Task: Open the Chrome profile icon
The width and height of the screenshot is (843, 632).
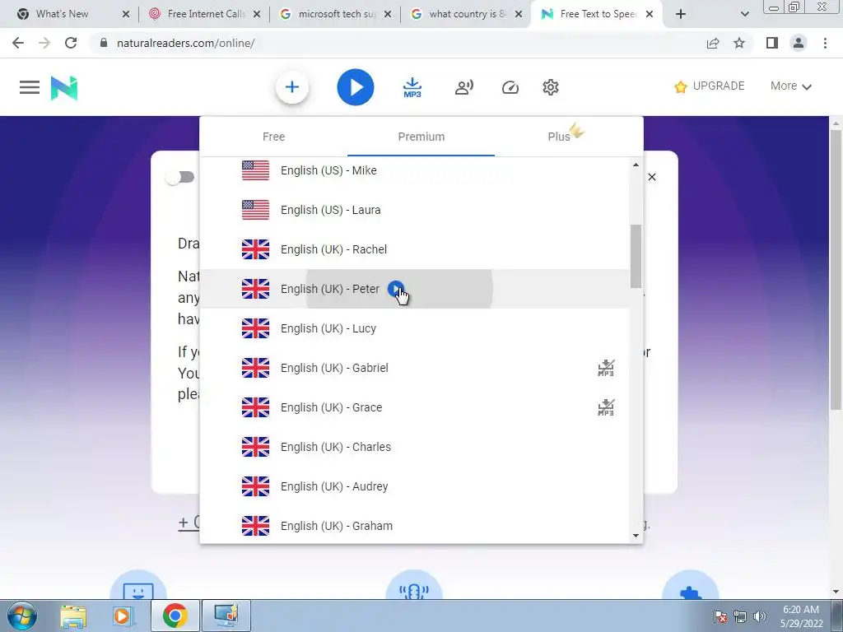Action: 799,43
